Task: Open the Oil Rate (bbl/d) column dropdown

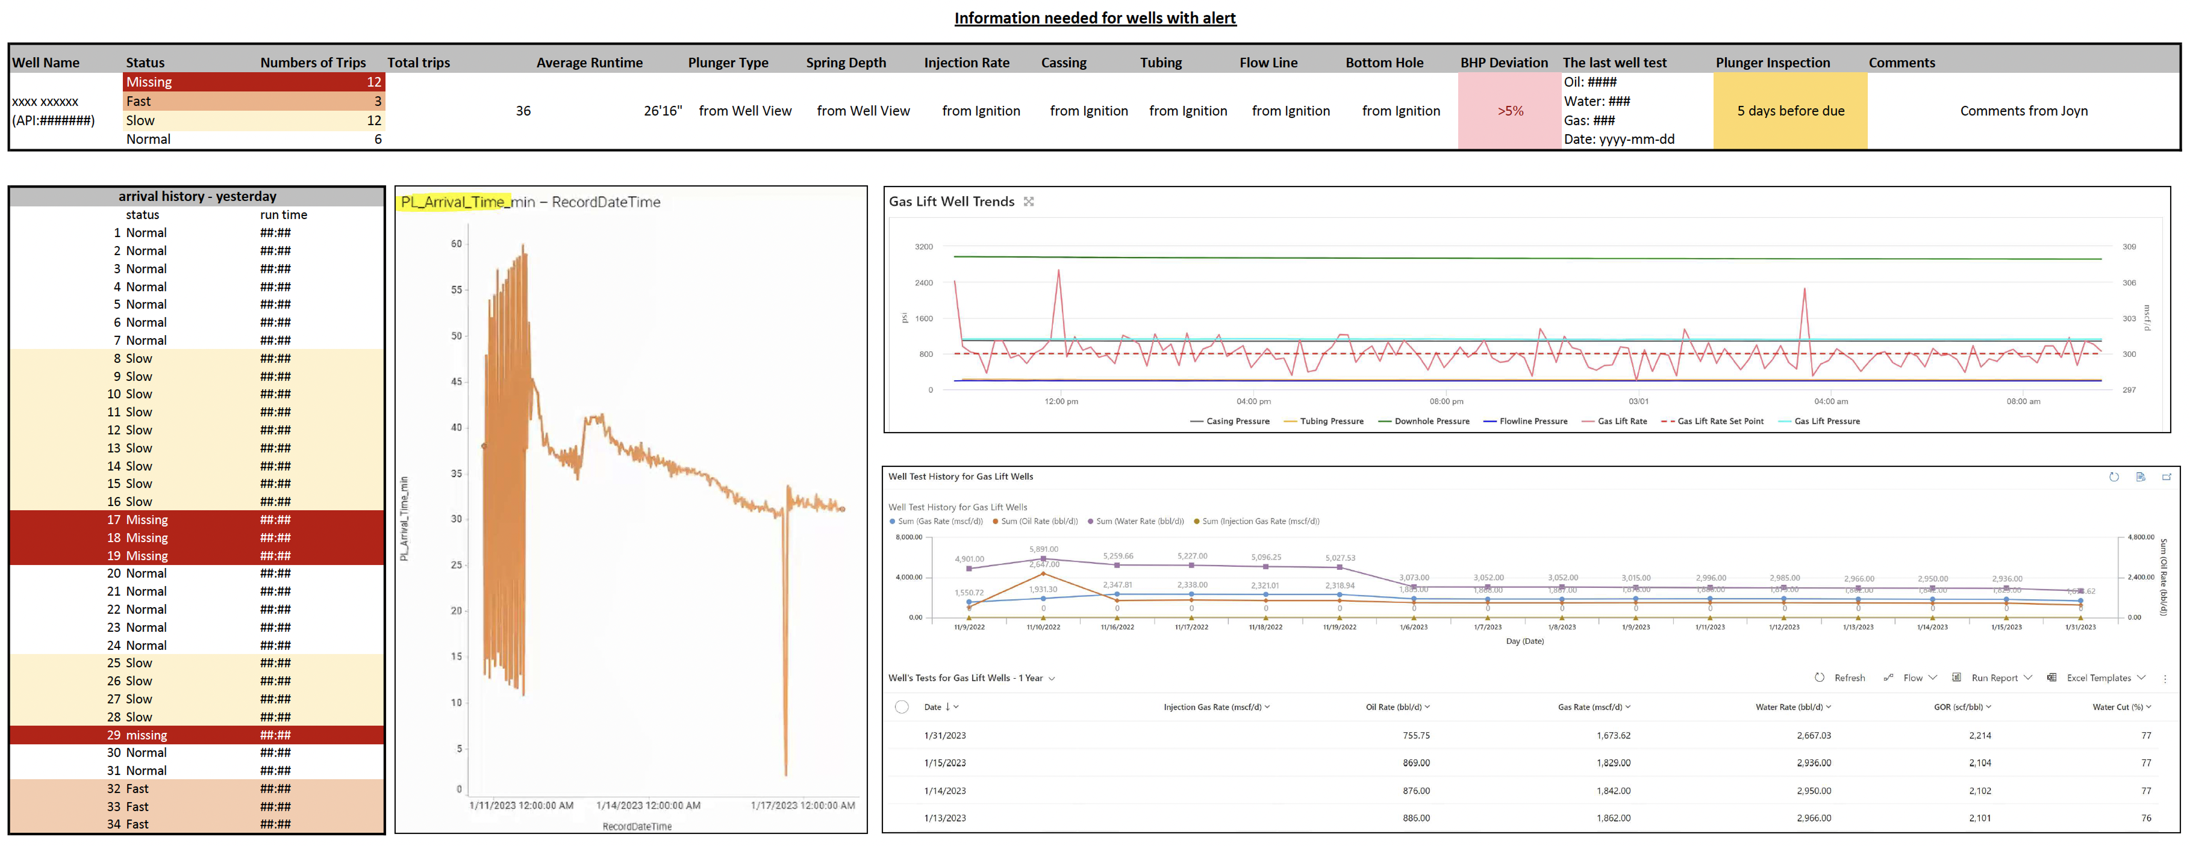Action: [x=1427, y=706]
